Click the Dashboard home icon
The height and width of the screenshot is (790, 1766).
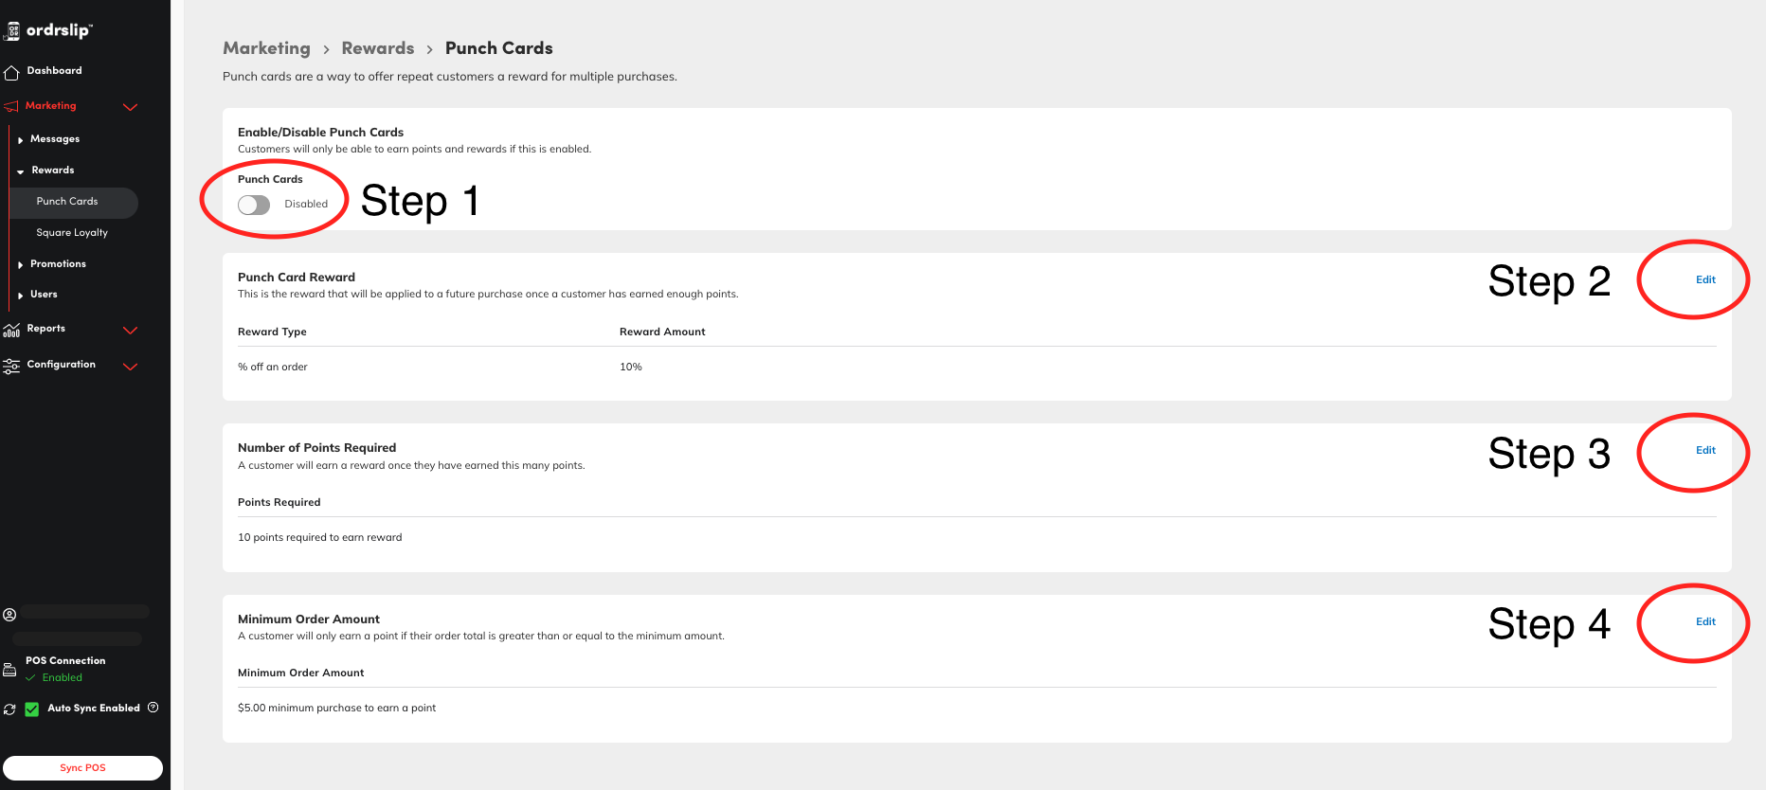tap(11, 72)
